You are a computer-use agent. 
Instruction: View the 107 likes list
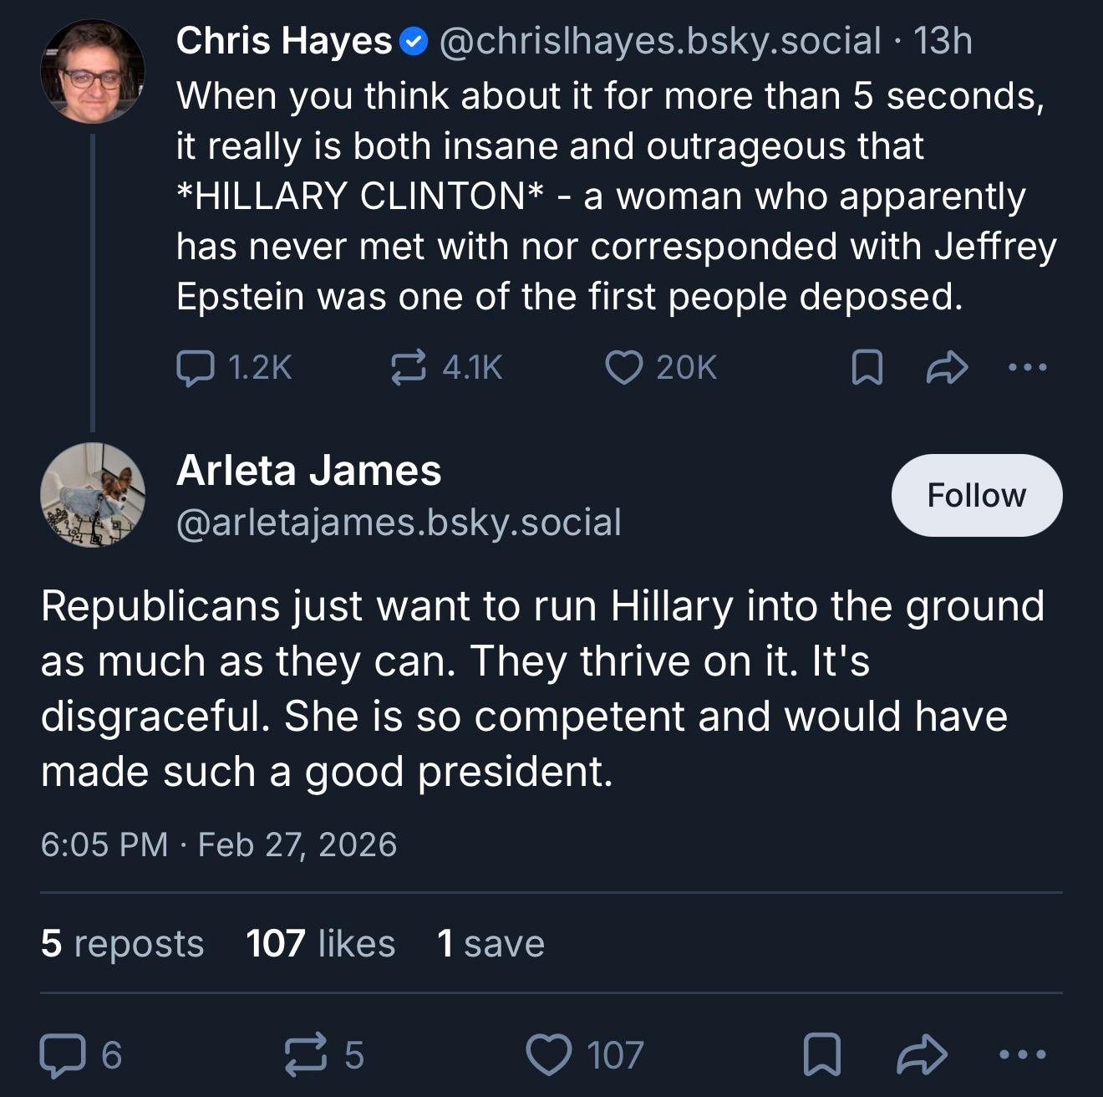pyautogui.click(x=320, y=944)
